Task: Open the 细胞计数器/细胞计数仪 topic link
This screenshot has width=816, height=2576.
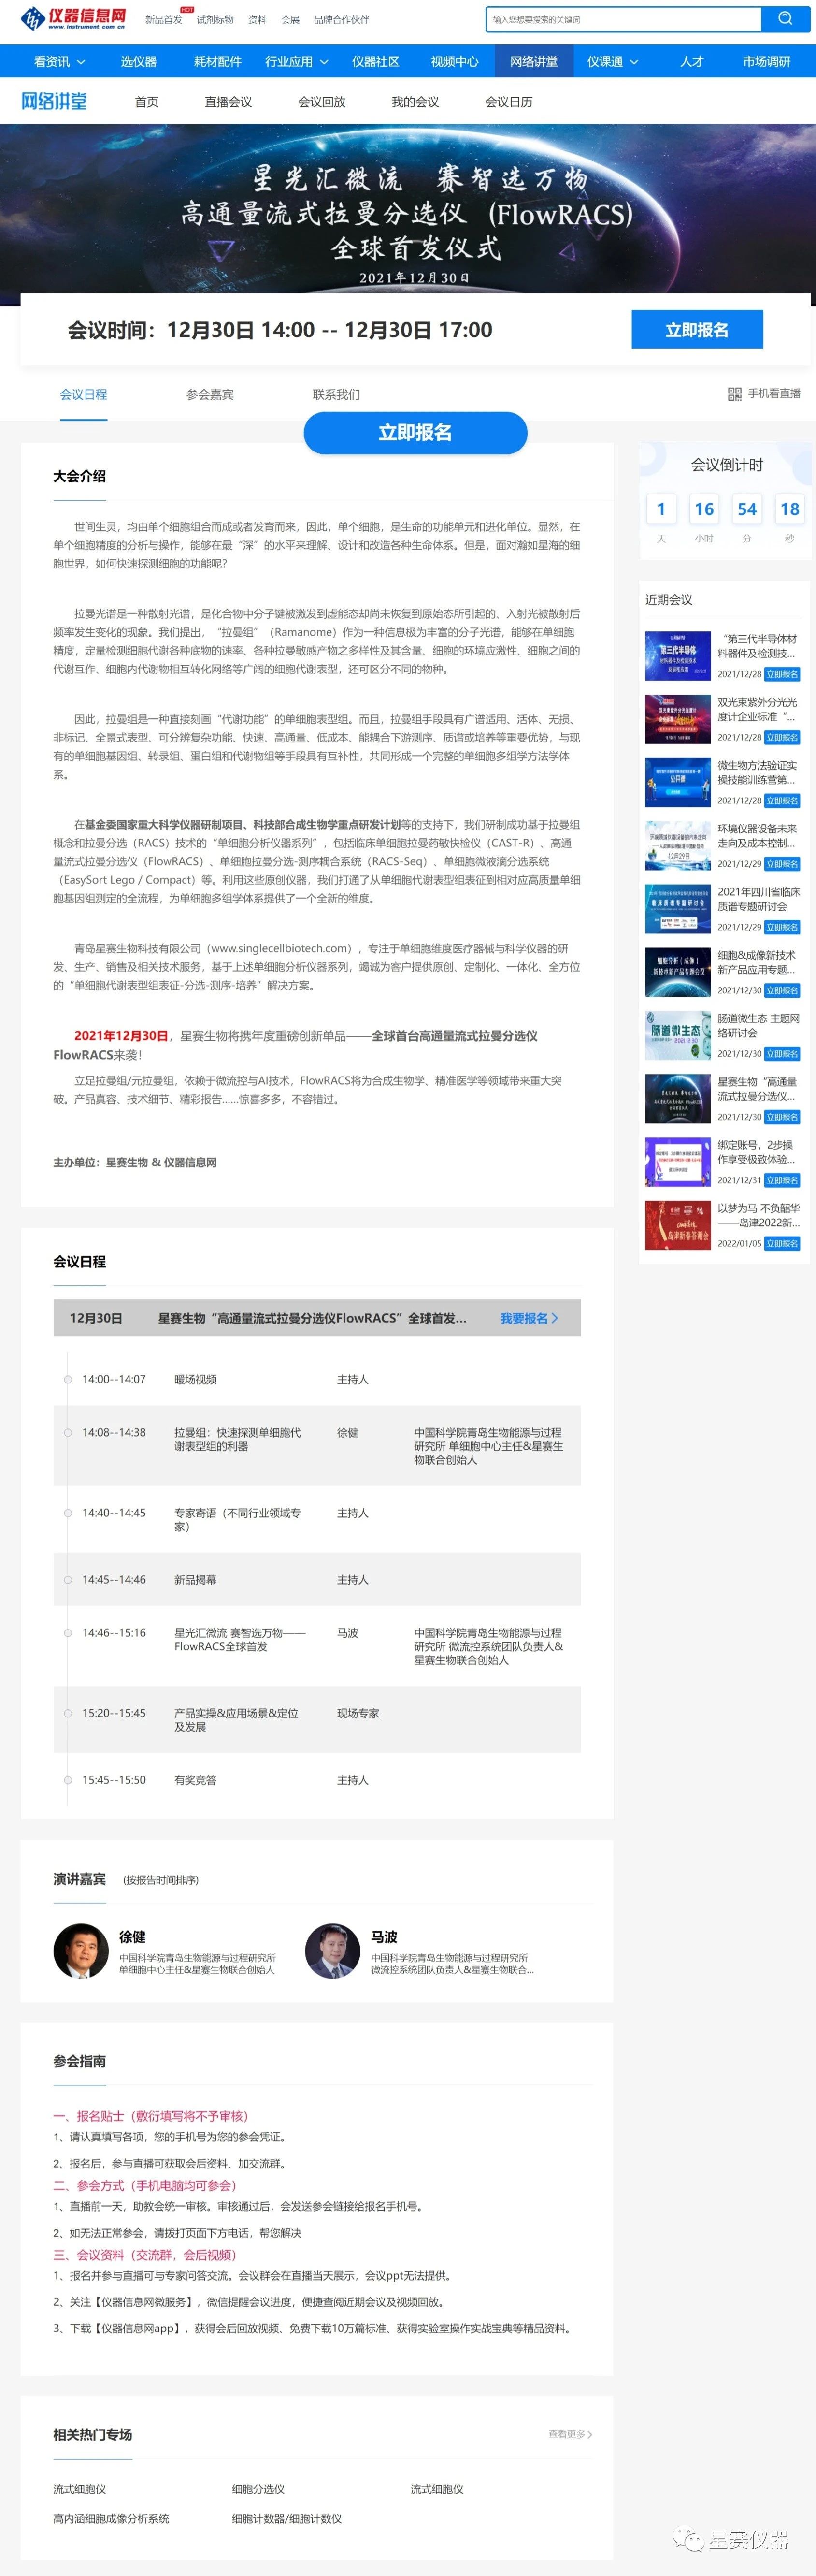Action: 287,2518
